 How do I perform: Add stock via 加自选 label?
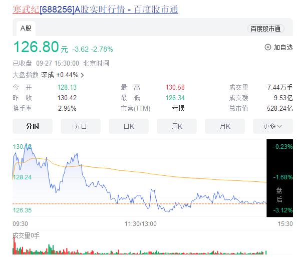[x=283, y=48]
